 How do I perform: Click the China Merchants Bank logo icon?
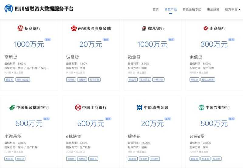coord(20,28)
